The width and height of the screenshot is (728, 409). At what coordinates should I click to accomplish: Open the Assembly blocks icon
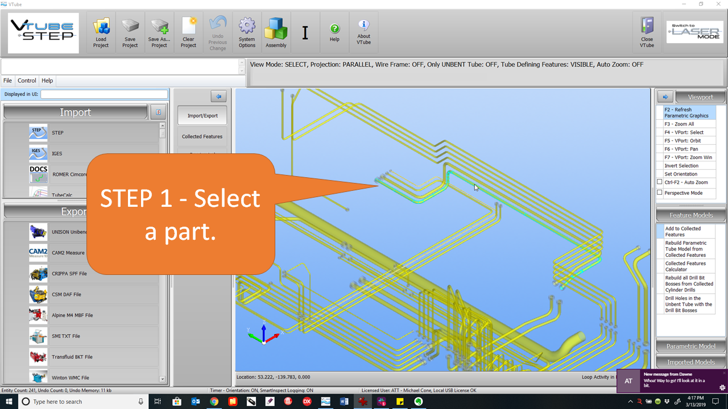[x=276, y=28]
